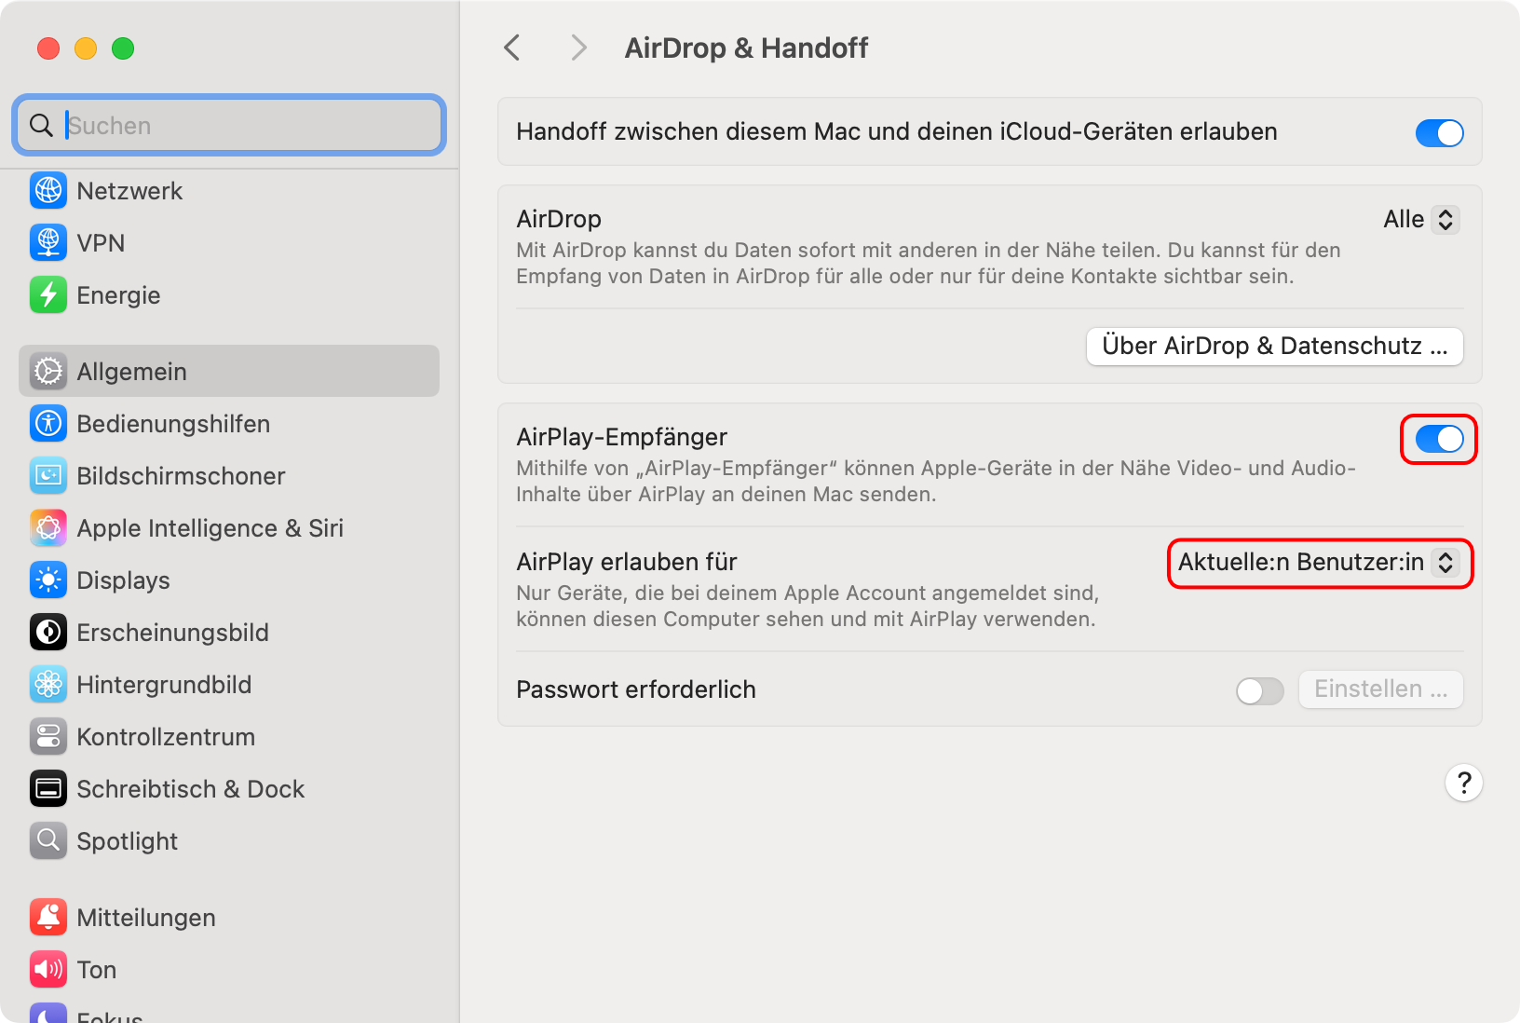This screenshot has height=1023, width=1520.
Task: Open Hintergrundbild settings
Action: [229, 685]
